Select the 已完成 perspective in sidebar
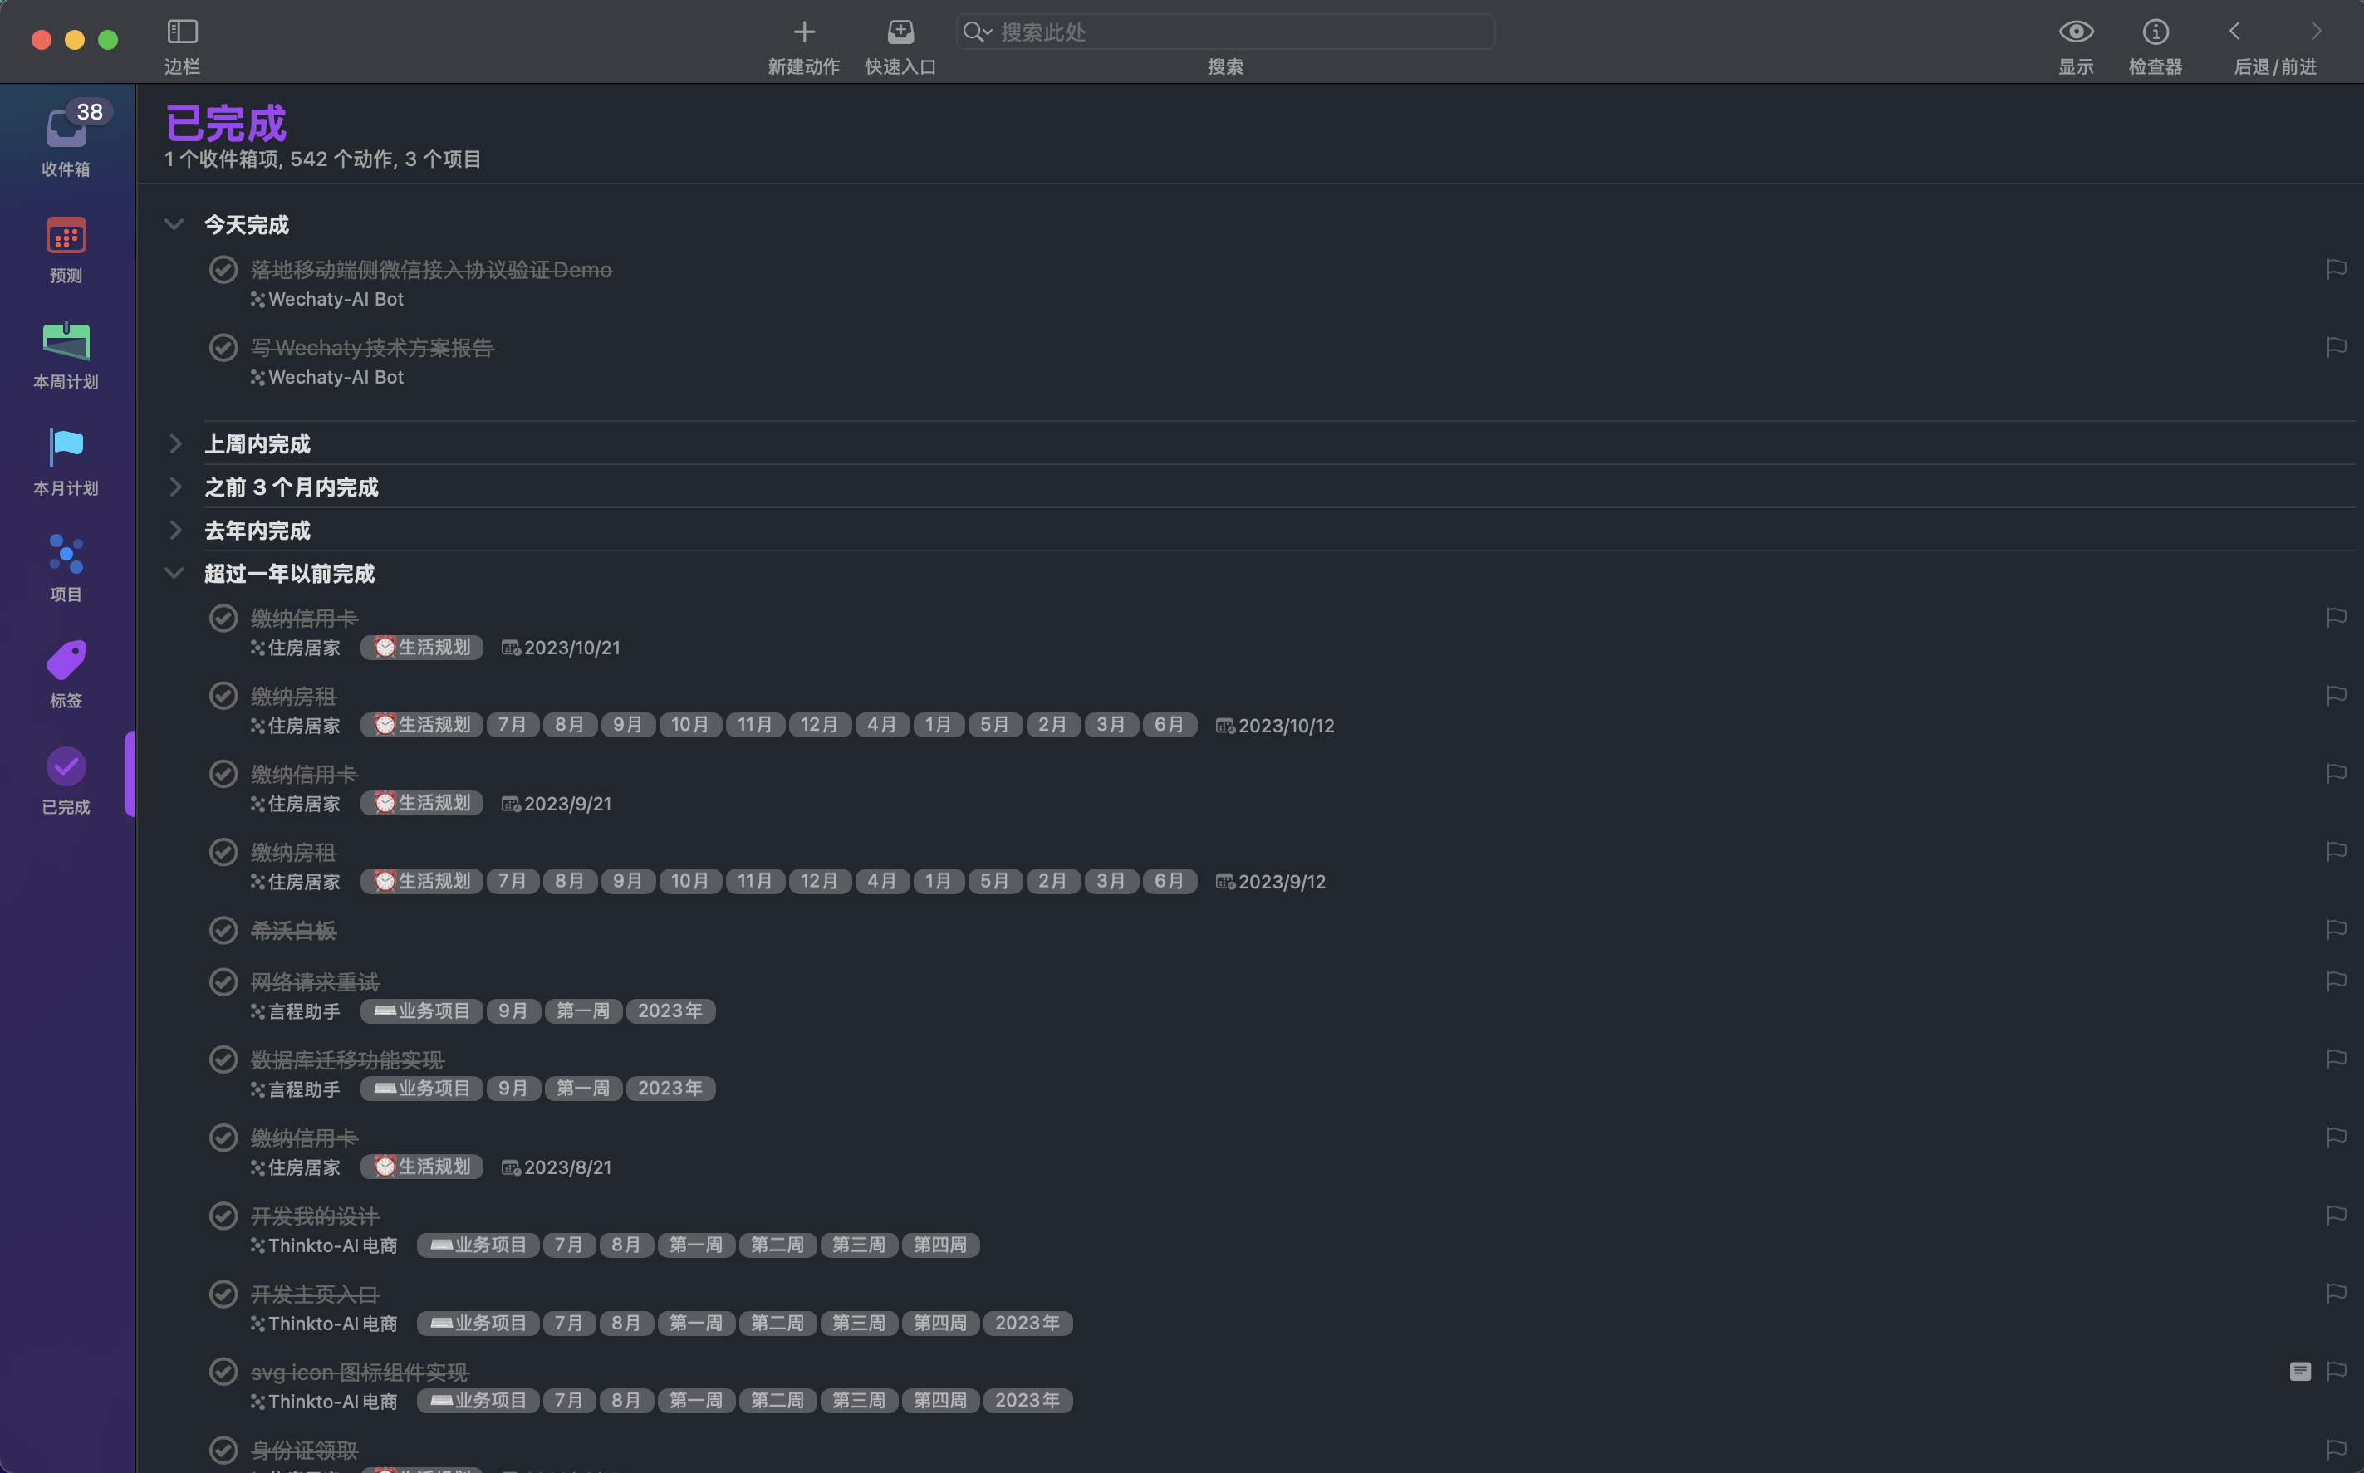 [x=66, y=781]
